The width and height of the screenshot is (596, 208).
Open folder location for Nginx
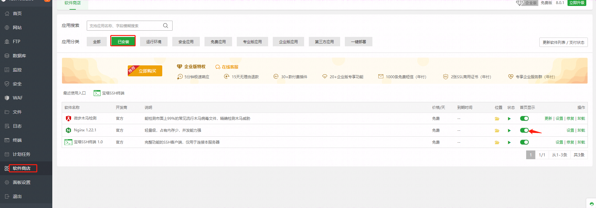pyautogui.click(x=497, y=130)
